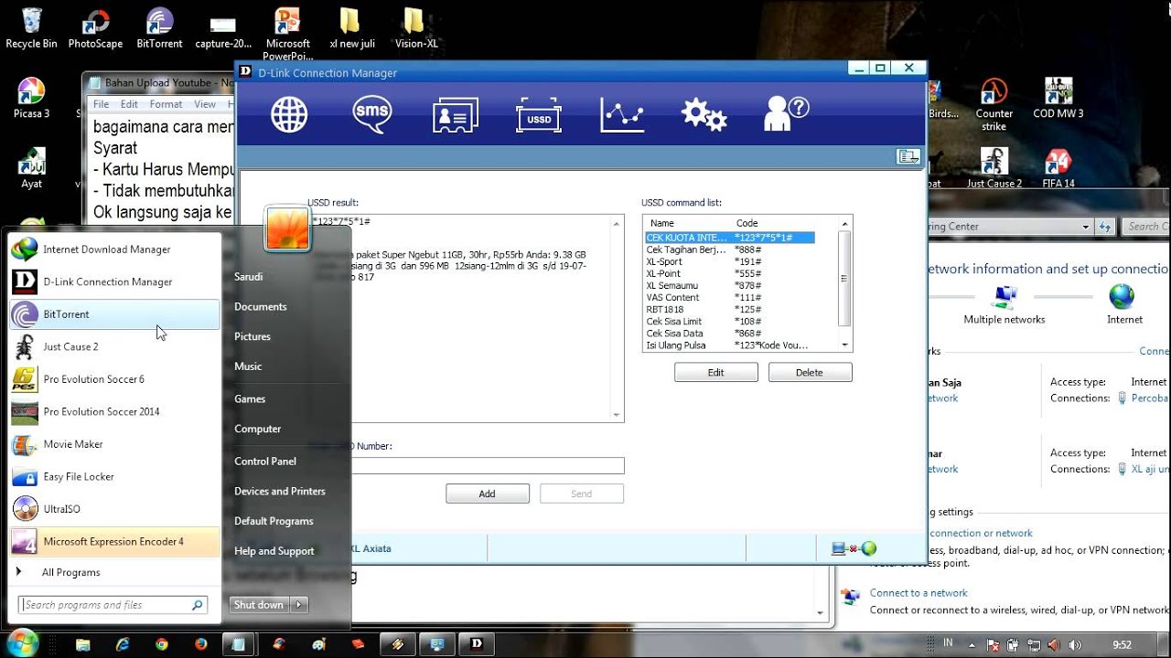Screen dimensions: 1171x658
Task: Open Devices and Printers in Start menu
Action: [x=279, y=491]
